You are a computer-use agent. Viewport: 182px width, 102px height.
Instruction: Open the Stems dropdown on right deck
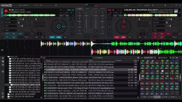(x=158, y=30)
